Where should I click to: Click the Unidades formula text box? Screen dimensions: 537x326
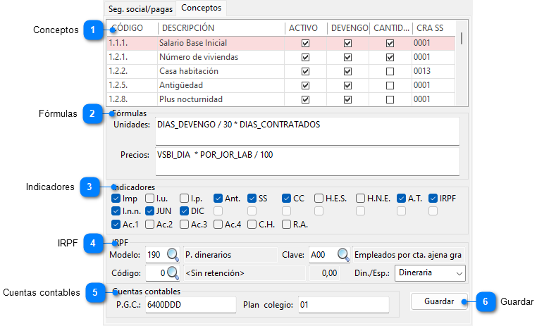coord(307,130)
